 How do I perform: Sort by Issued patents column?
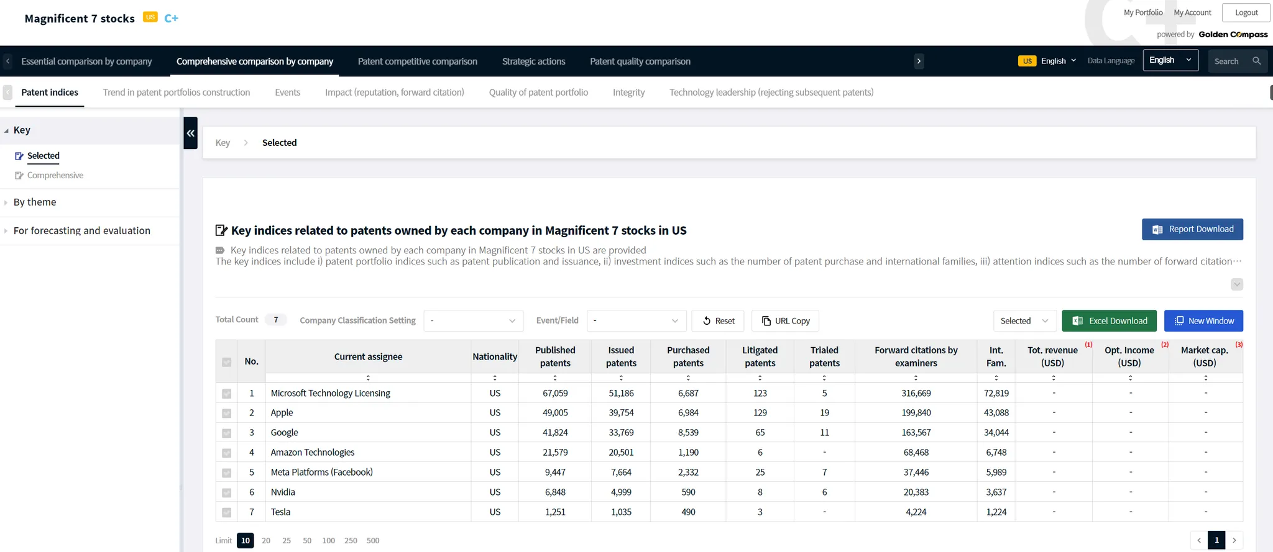tap(621, 378)
